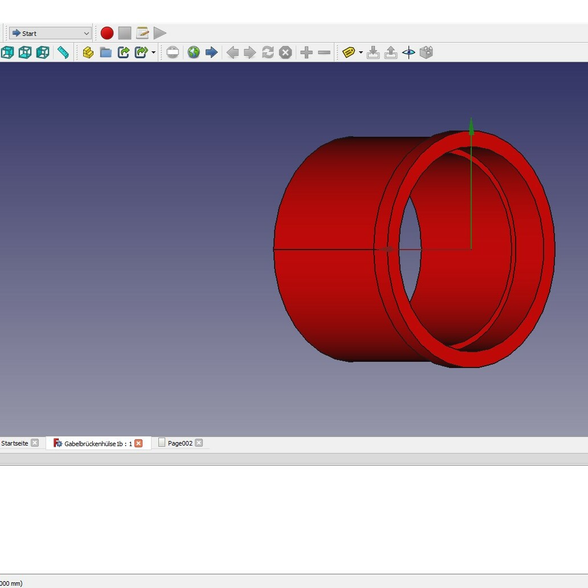Toggle visibility with the eye icon
Viewport: 588px width, 588px height.
[409, 52]
